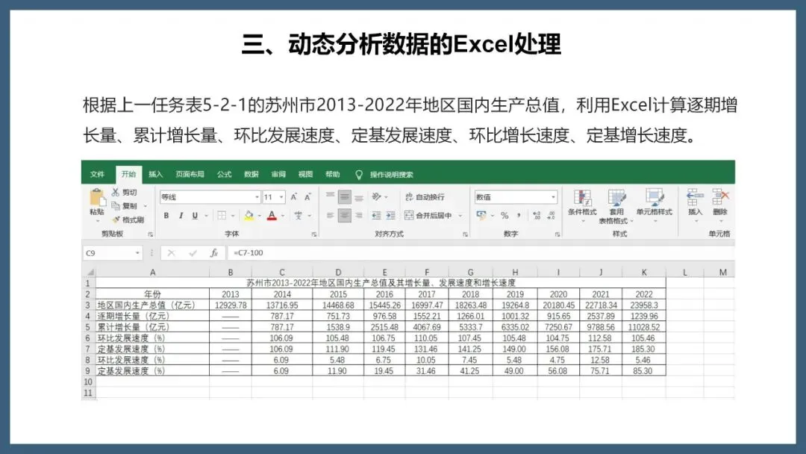Click the increase decimal places icon
This screenshot has height=454, width=806.
point(537,216)
